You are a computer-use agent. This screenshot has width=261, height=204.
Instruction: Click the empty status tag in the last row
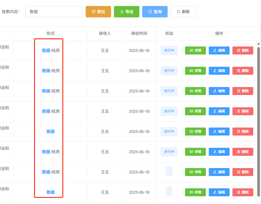(169, 191)
